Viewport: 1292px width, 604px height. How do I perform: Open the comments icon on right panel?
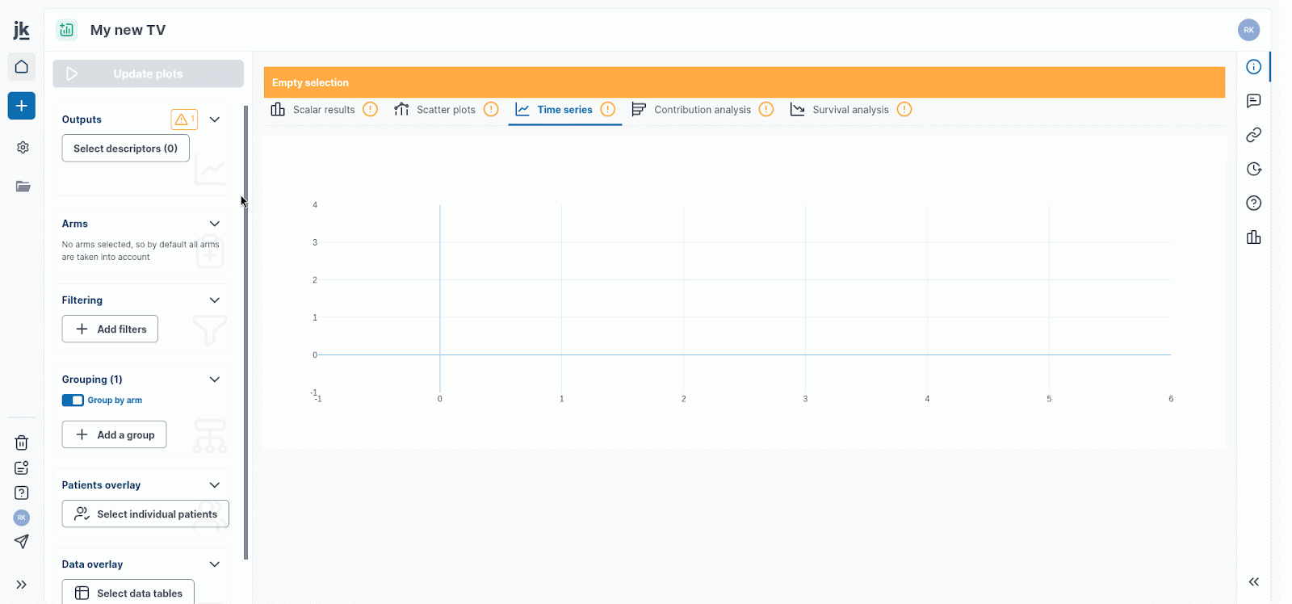tap(1253, 101)
